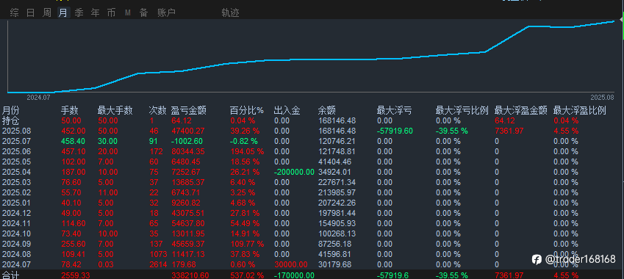Select the 2025.03 row label
This screenshot has width=624, height=279.
pos(16,182)
